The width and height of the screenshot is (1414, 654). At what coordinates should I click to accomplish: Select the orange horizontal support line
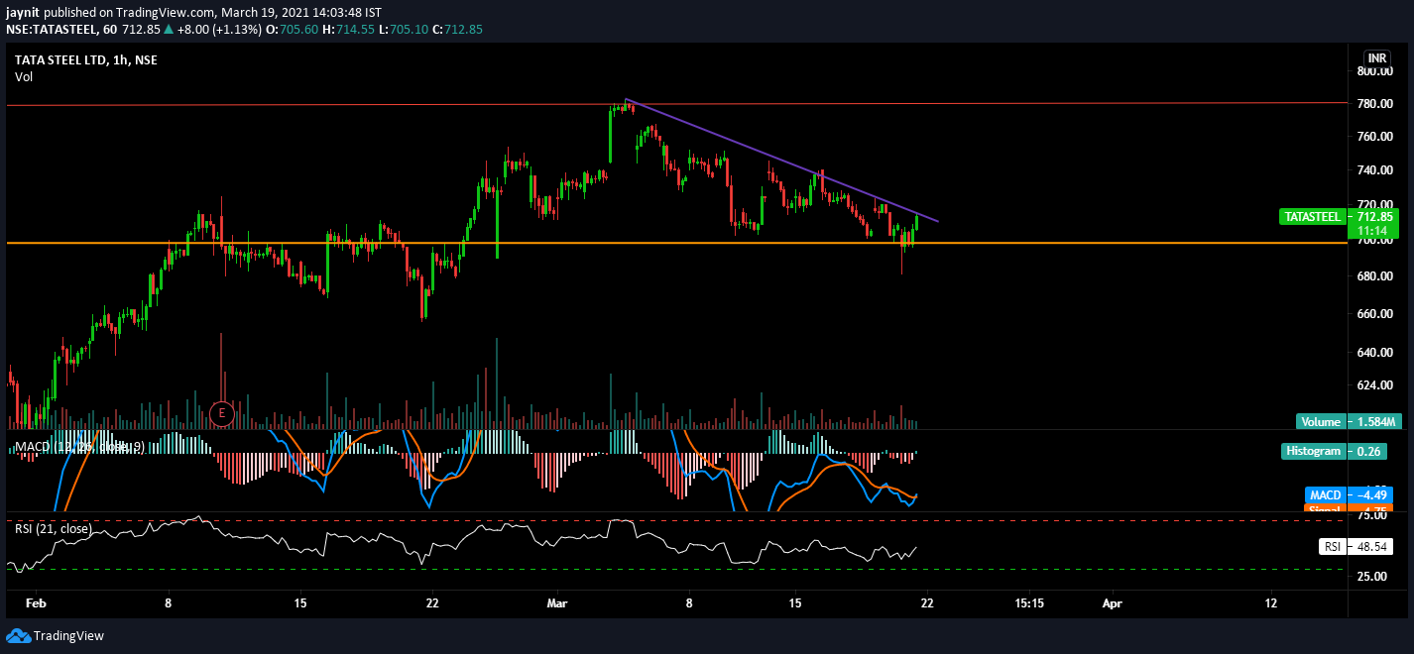(x=677, y=243)
